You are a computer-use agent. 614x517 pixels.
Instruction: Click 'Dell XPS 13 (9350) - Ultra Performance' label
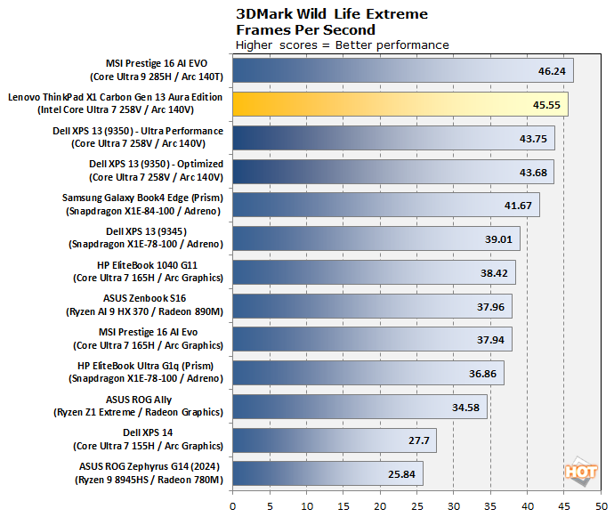138,131
